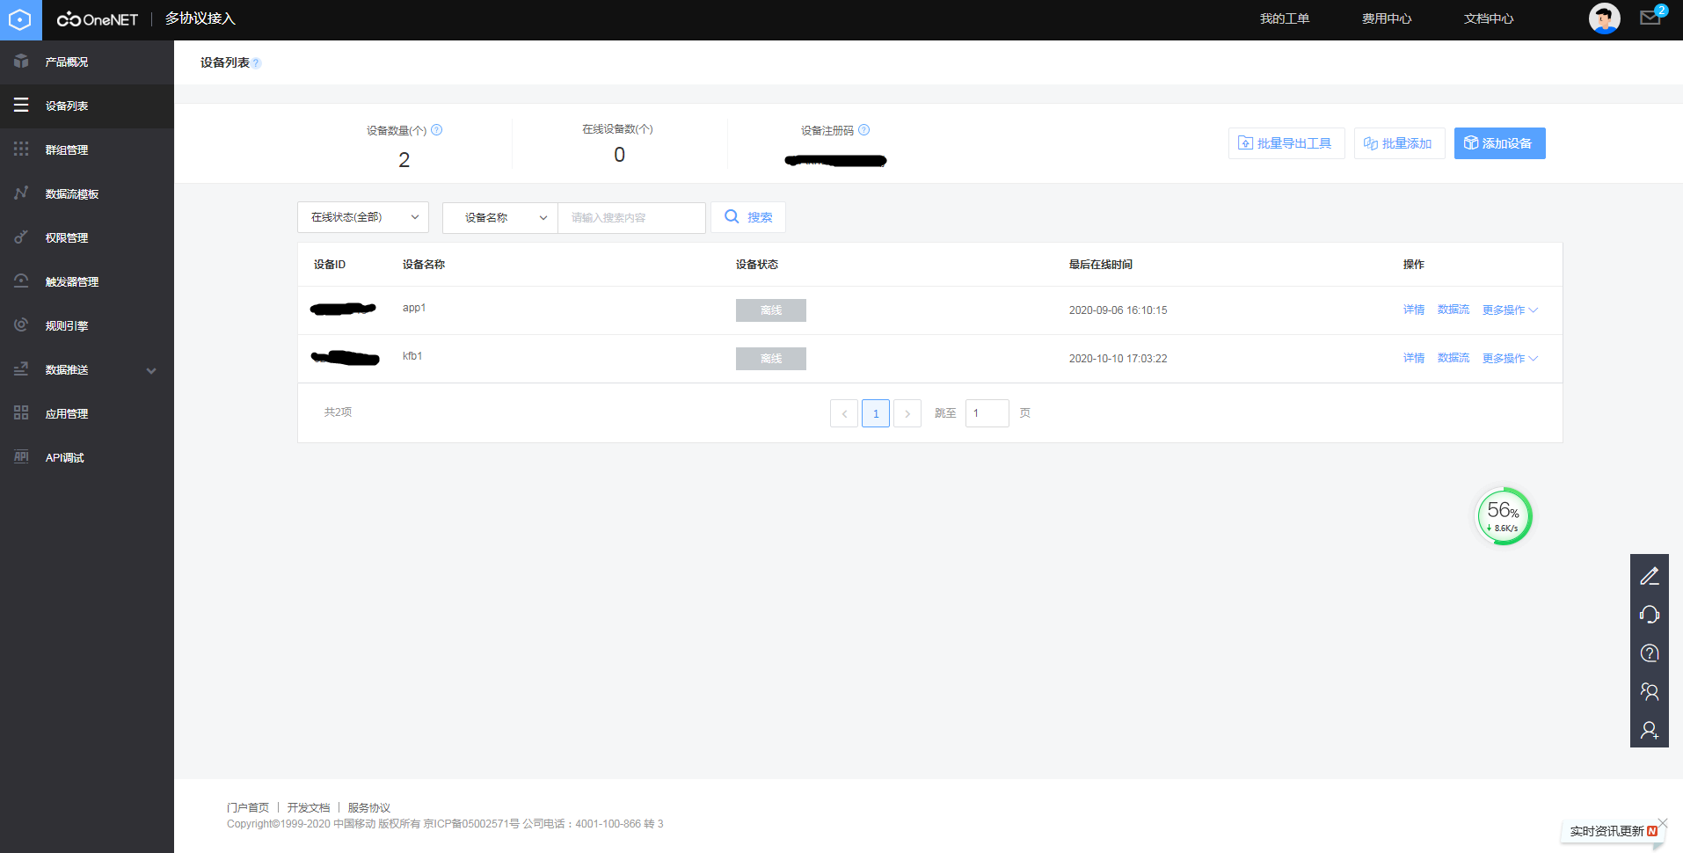Open the user avatar menu
This screenshot has height=853, width=1683.
point(1604,18)
